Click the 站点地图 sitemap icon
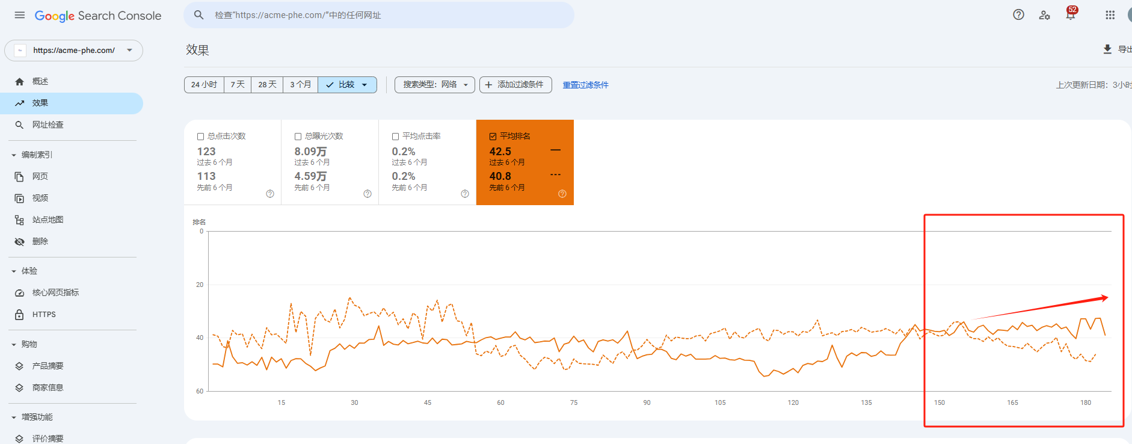Viewport: 1132px width, 444px height. (x=19, y=220)
